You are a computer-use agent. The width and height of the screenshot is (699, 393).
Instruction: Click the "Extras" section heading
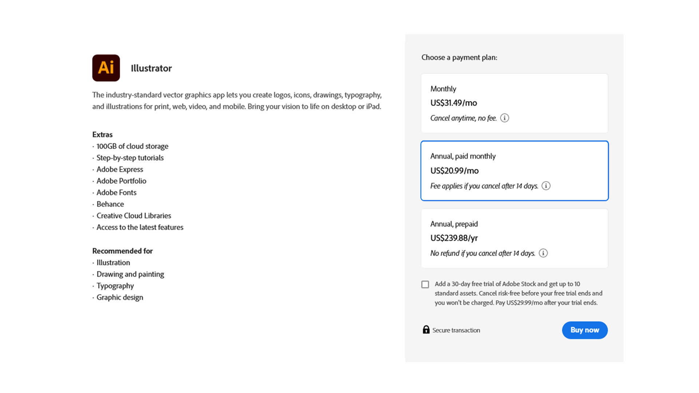102,135
